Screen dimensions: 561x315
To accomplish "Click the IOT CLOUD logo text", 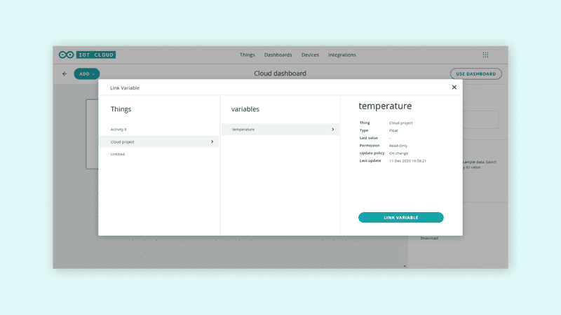I will click(x=96, y=55).
